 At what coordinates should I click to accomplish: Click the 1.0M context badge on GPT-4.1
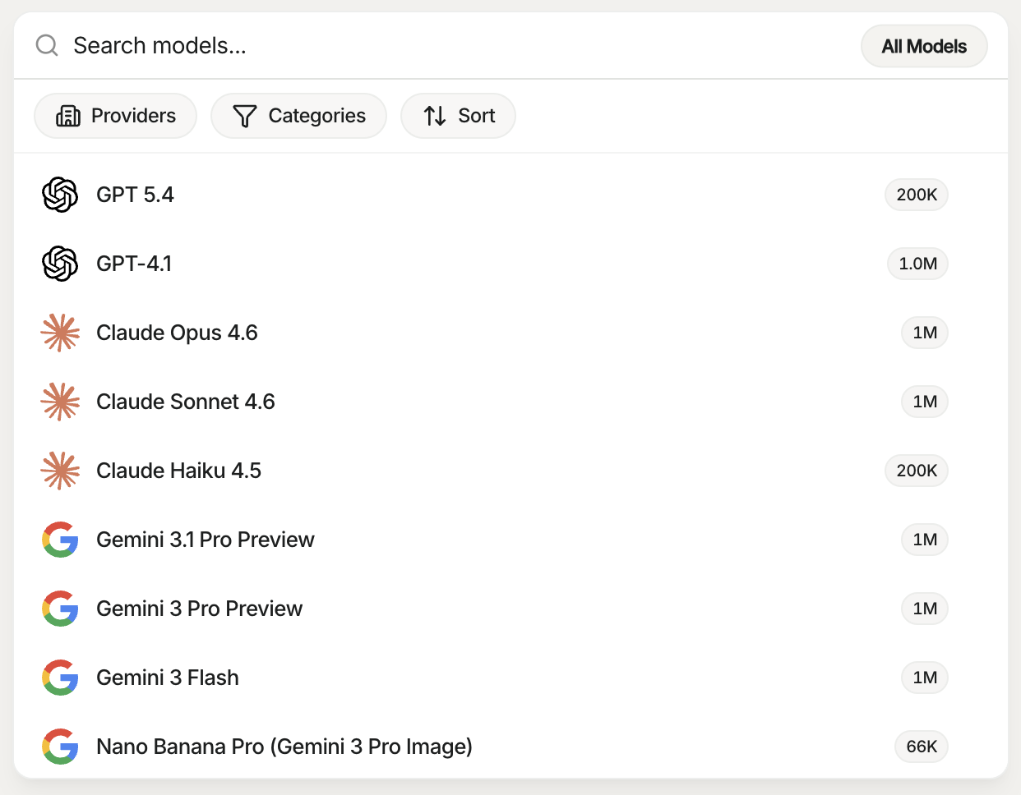917,264
